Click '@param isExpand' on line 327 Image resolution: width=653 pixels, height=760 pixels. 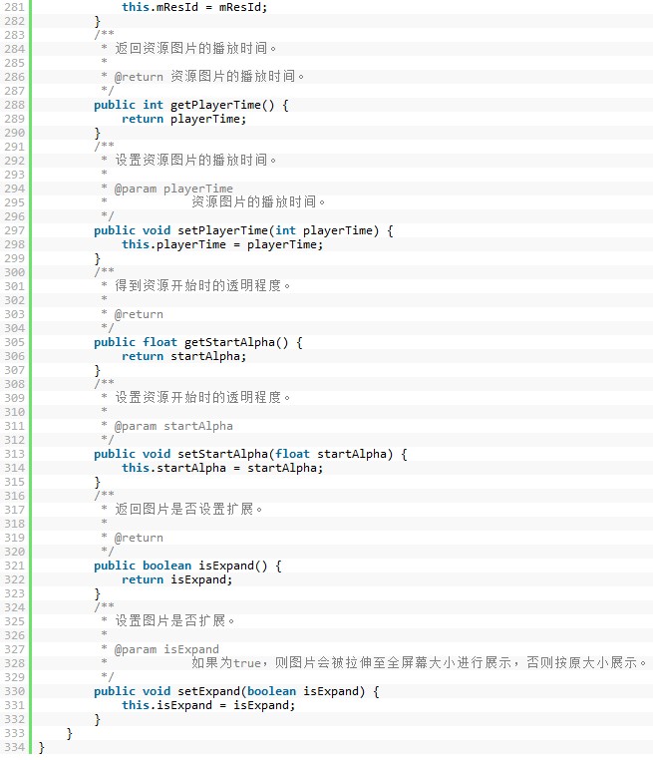[x=166, y=649]
